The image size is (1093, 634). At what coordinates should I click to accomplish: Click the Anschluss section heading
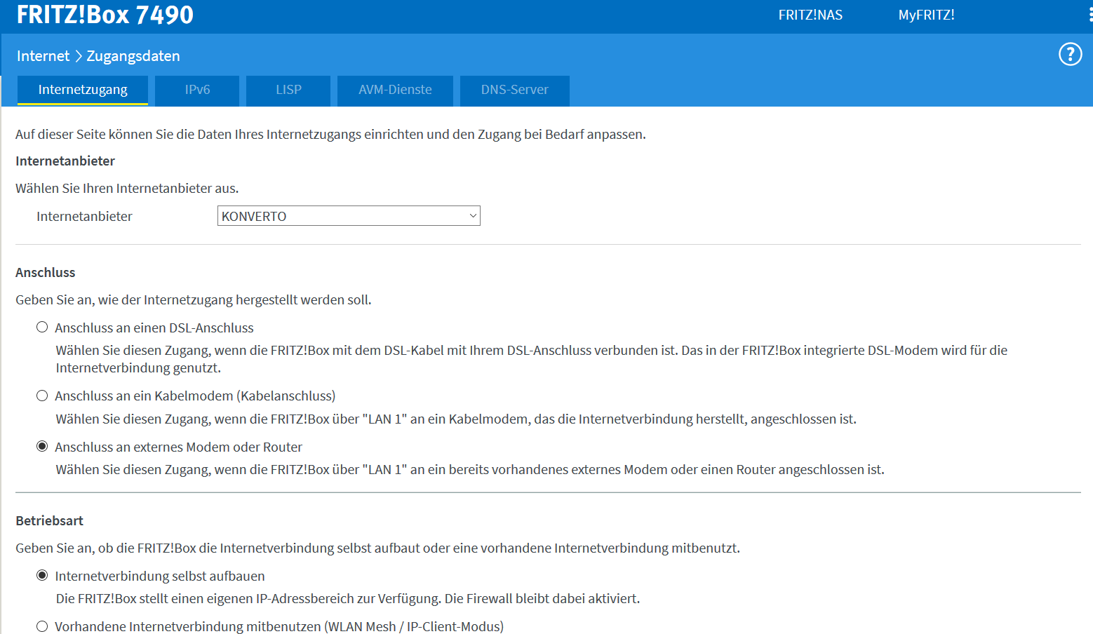46,273
